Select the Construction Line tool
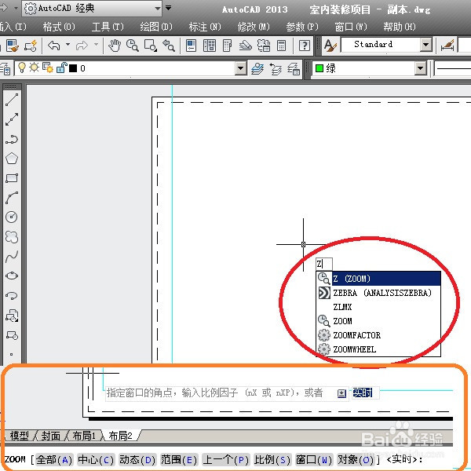 [12, 119]
